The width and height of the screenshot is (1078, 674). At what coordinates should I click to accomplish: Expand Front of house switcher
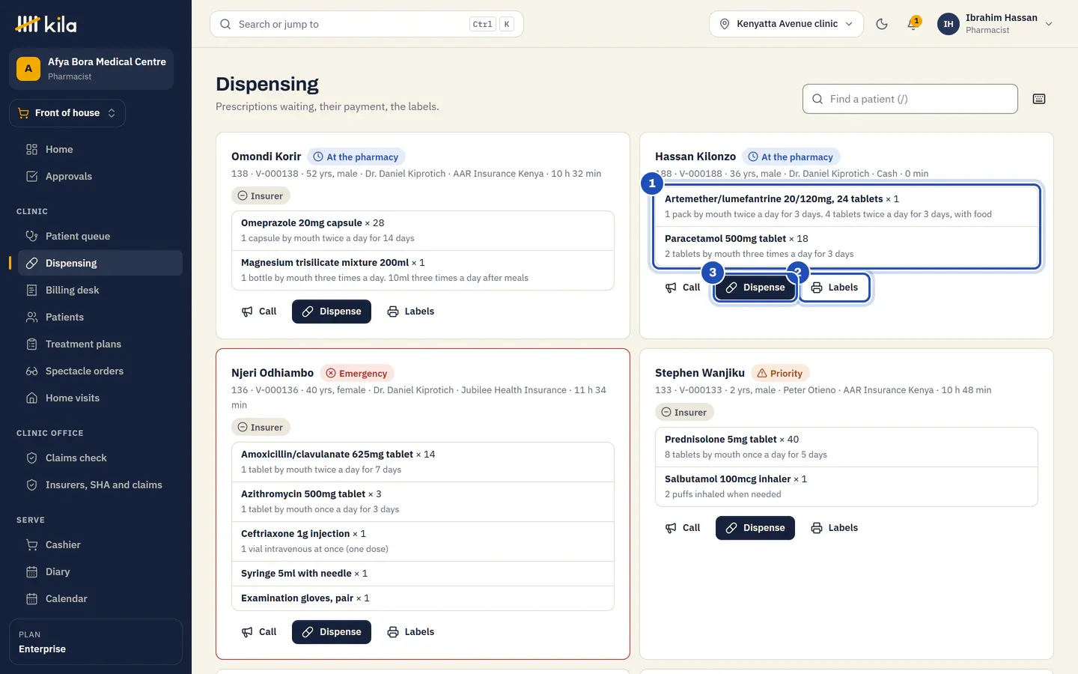(x=67, y=113)
